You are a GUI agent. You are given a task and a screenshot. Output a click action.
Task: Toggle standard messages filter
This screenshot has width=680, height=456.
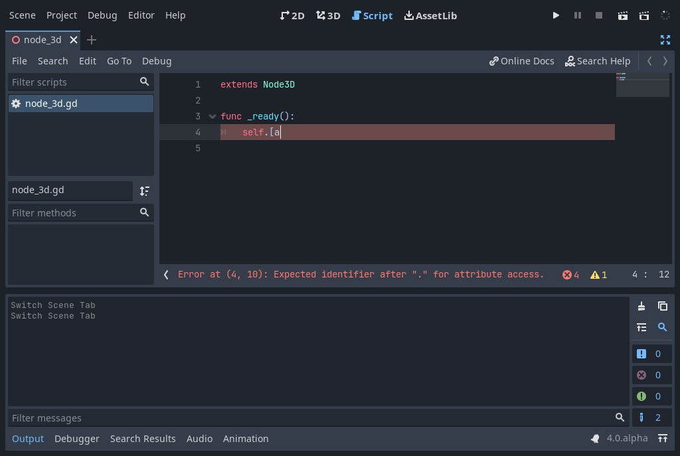(652, 354)
